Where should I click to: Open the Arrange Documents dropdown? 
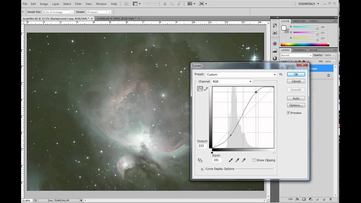191,4
